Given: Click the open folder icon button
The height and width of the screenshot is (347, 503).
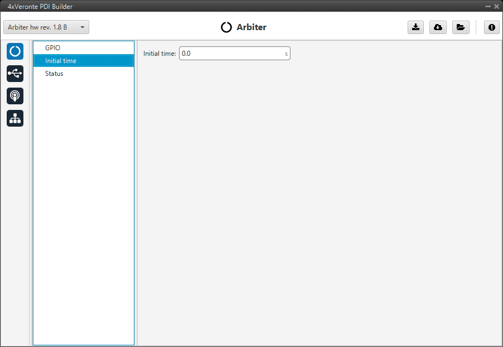Looking at the screenshot, I should (x=461, y=27).
